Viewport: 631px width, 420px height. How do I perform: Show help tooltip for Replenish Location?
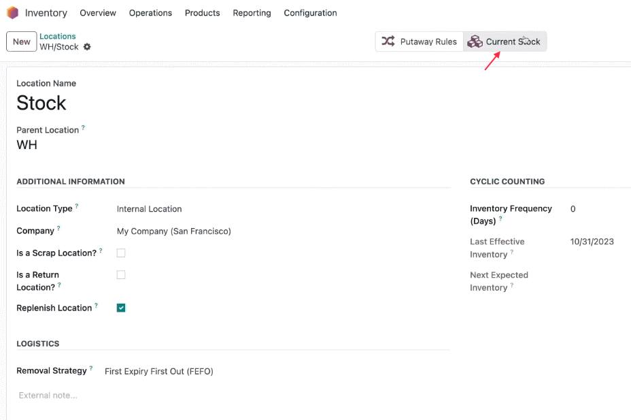pos(96,305)
